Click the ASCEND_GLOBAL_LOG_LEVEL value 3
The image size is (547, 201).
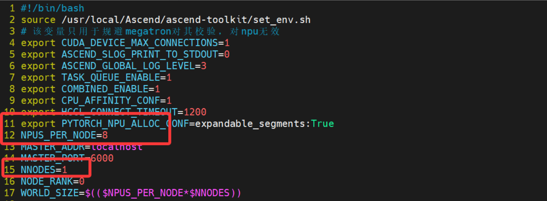[203, 66]
